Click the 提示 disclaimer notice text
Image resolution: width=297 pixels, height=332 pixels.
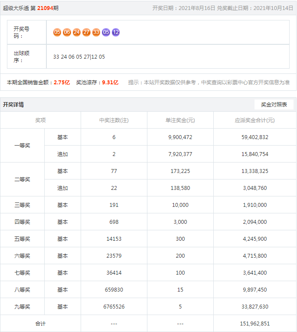[209, 83]
